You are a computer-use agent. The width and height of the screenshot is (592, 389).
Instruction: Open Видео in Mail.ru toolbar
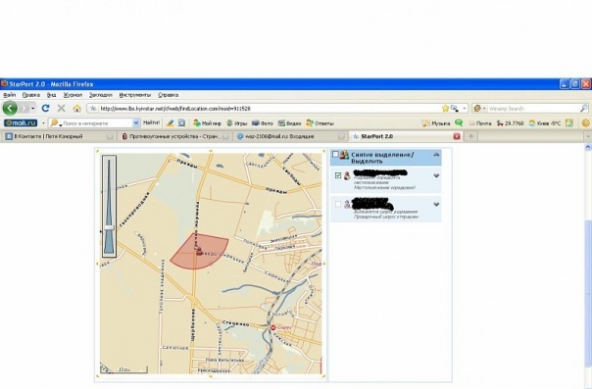(x=289, y=123)
